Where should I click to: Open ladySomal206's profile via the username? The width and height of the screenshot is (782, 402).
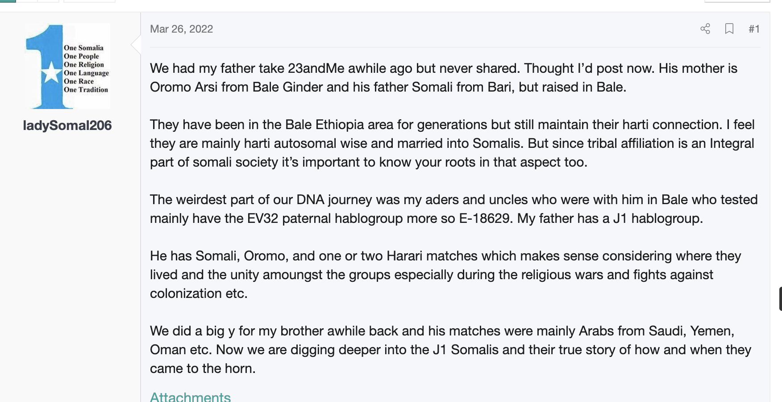[67, 126]
